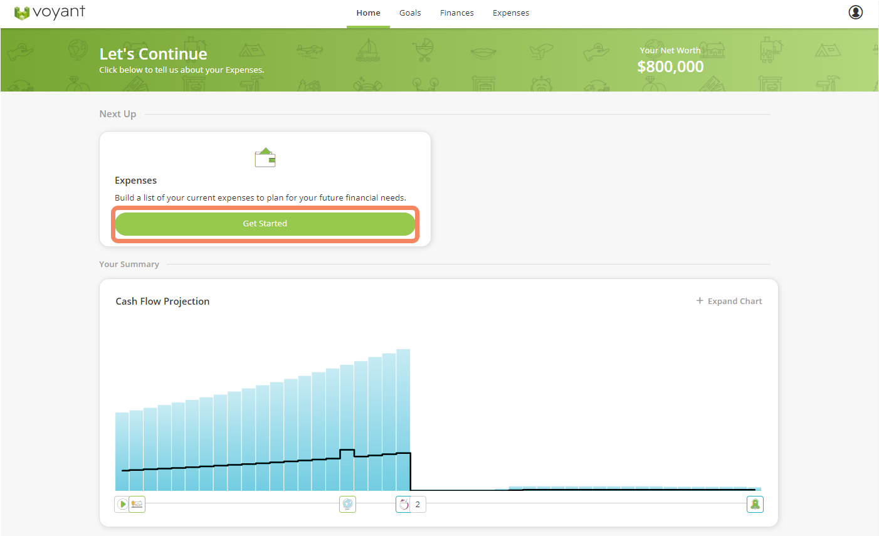
Task: Click the play marker on the timeline
Action: (122, 504)
